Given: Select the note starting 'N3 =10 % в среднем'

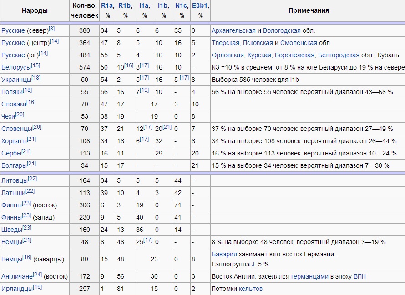Looking at the screenshot, I should click(x=308, y=68).
